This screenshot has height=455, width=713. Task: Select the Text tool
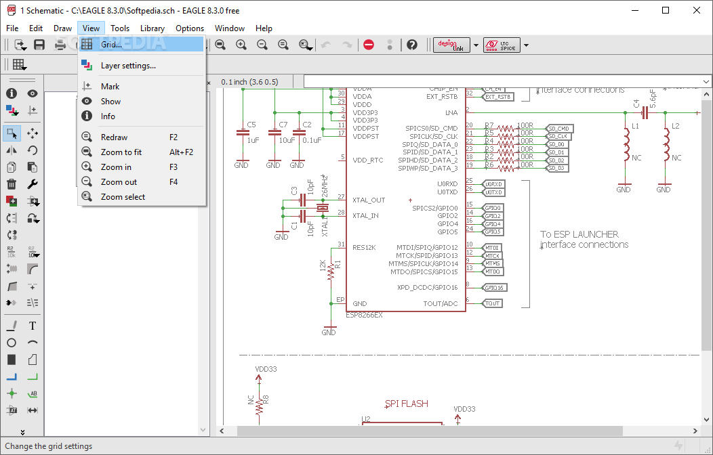[33, 326]
